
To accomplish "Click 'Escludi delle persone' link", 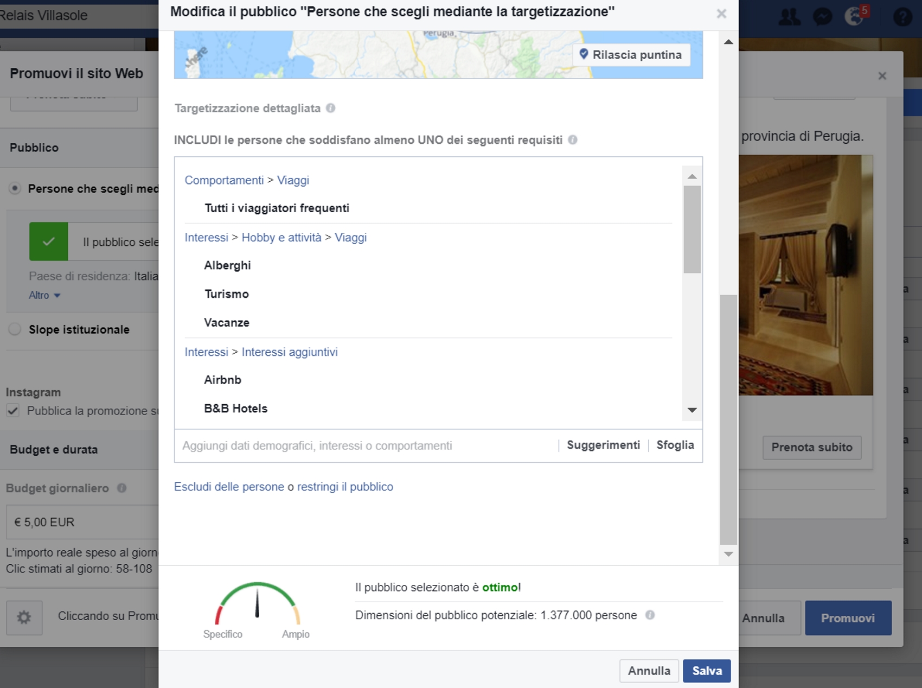I will coord(229,487).
